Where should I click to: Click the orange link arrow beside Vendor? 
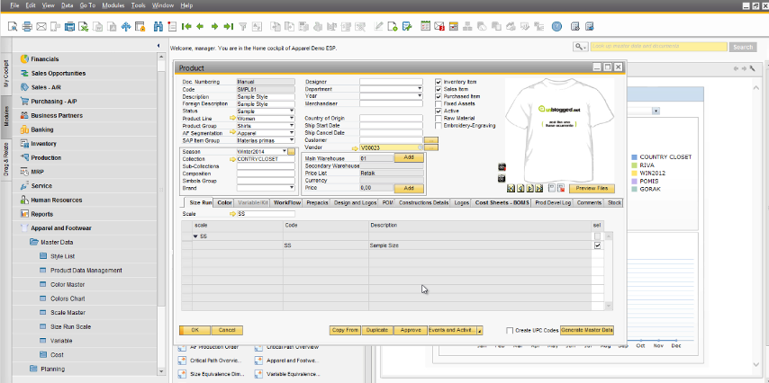355,147
